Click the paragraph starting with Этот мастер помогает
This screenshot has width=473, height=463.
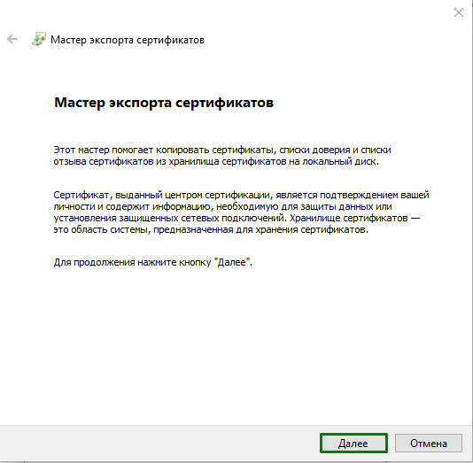[x=222, y=156]
